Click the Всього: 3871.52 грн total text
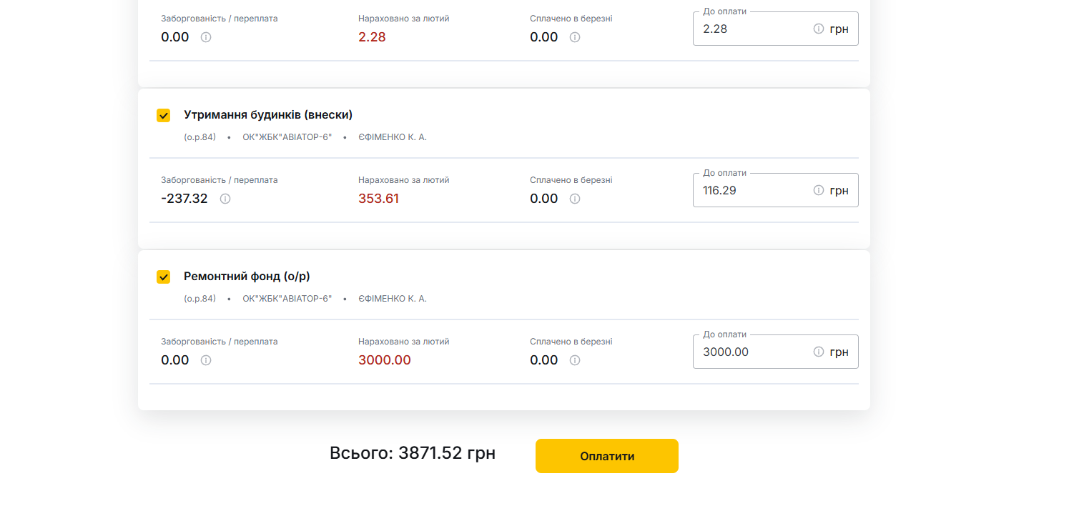 point(413,453)
